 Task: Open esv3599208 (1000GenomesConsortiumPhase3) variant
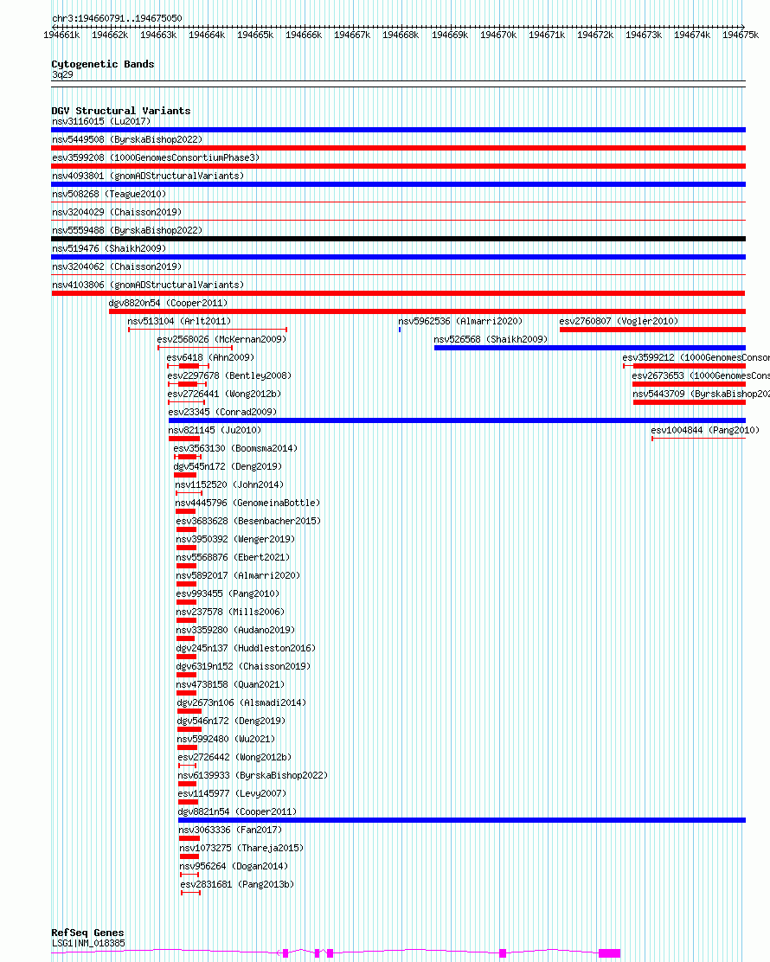tap(156, 157)
